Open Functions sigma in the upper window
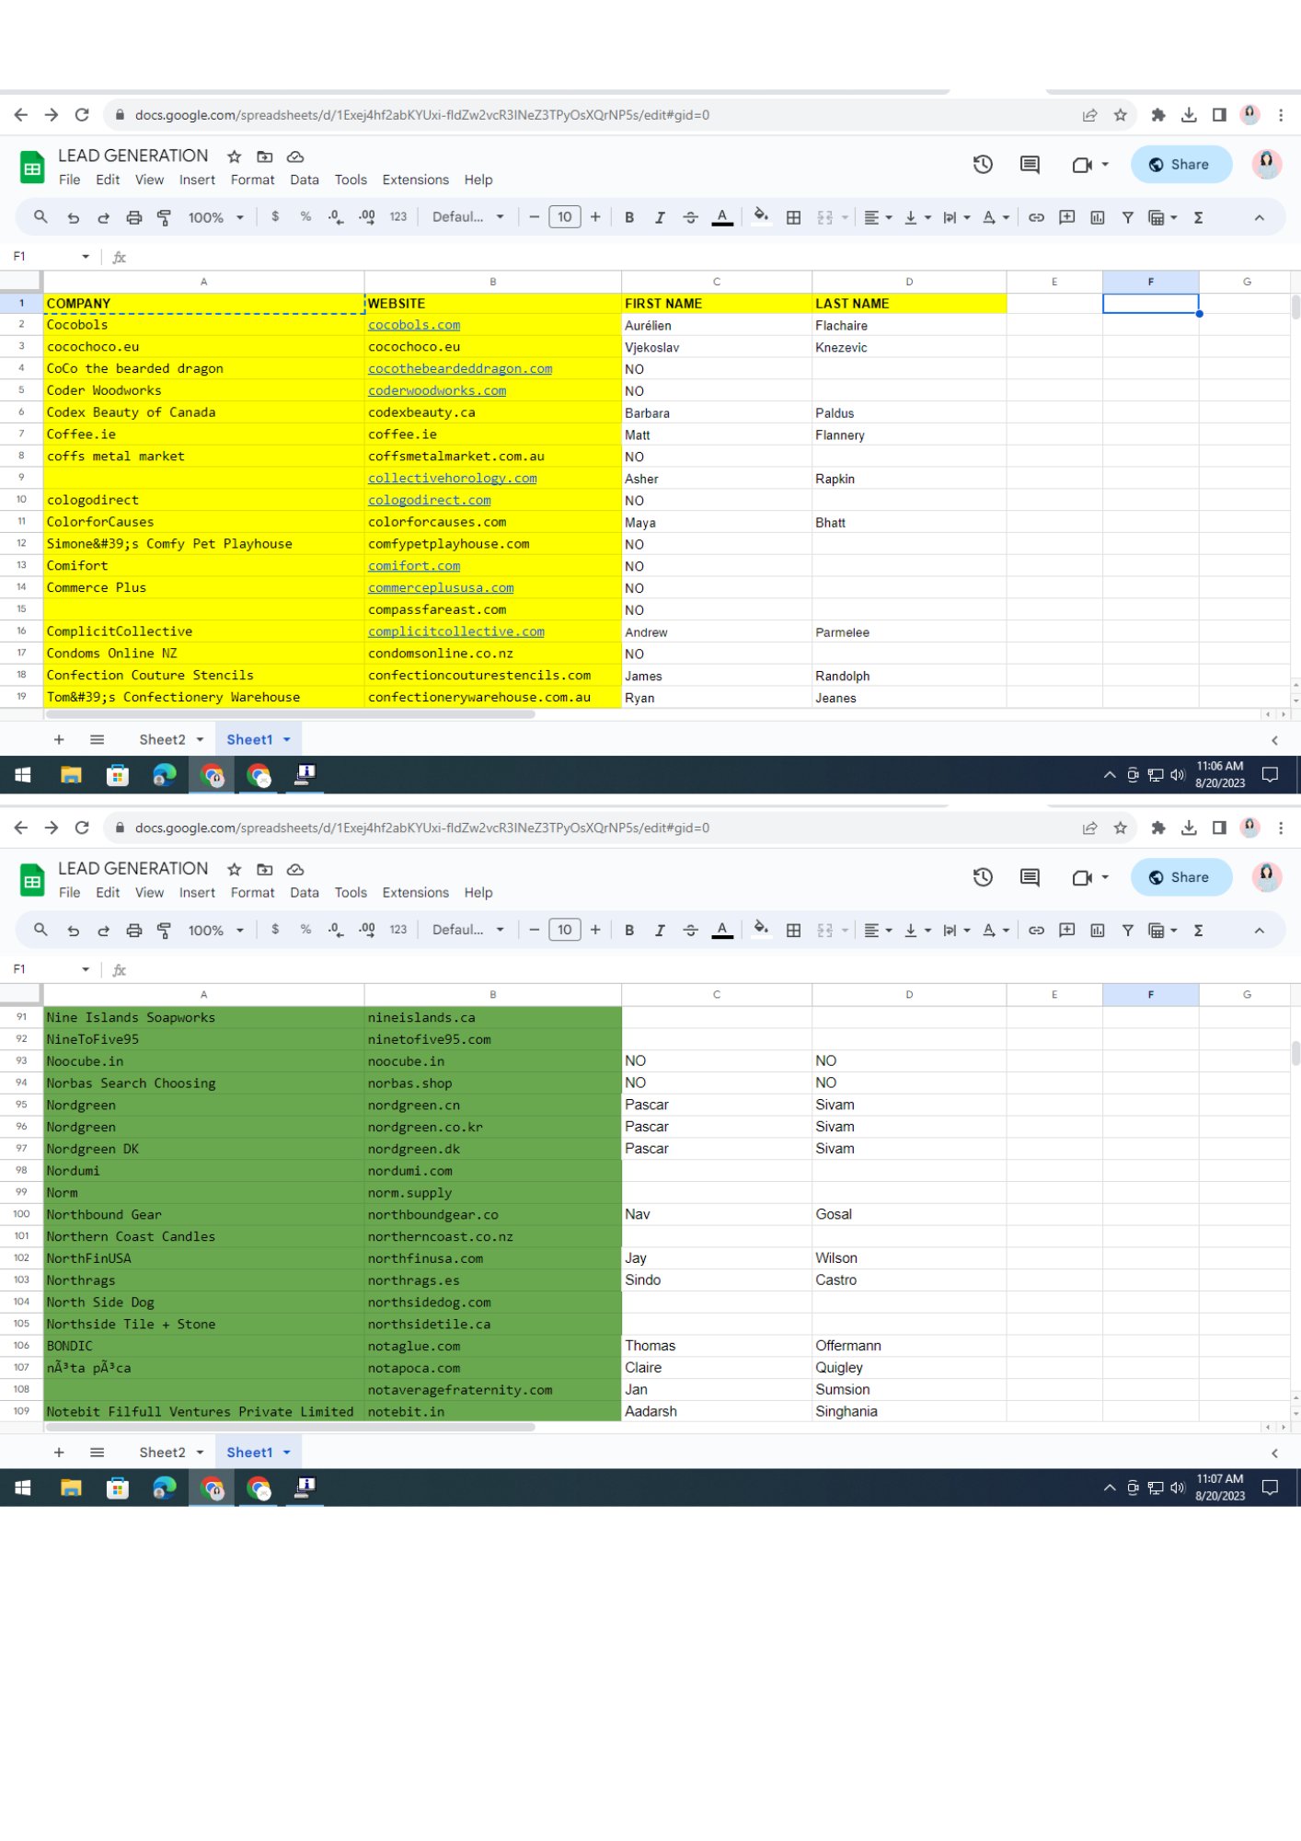Image resolution: width=1301 pixels, height=1841 pixels. [1198, 218]
